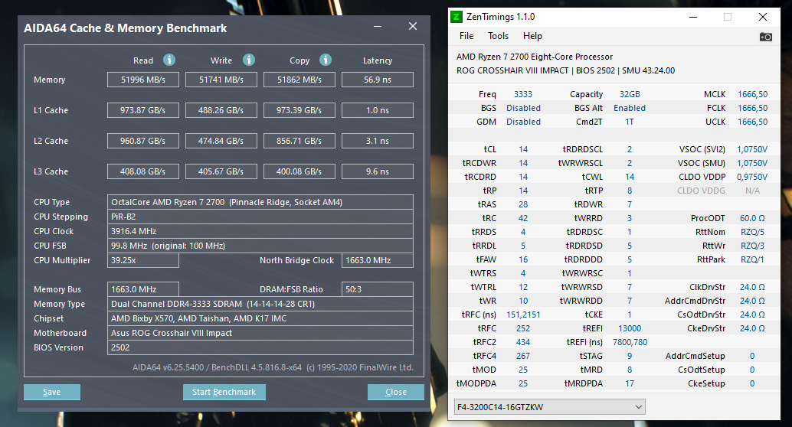The image size is (792, 427).
Task: Click the North Bridge Clock field 1663.0 MHz
Action: (378, 260)
